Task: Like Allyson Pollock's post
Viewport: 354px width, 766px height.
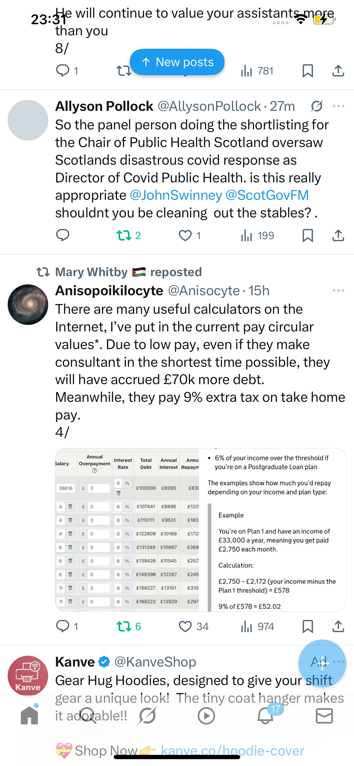Action: tap(190, 235)
